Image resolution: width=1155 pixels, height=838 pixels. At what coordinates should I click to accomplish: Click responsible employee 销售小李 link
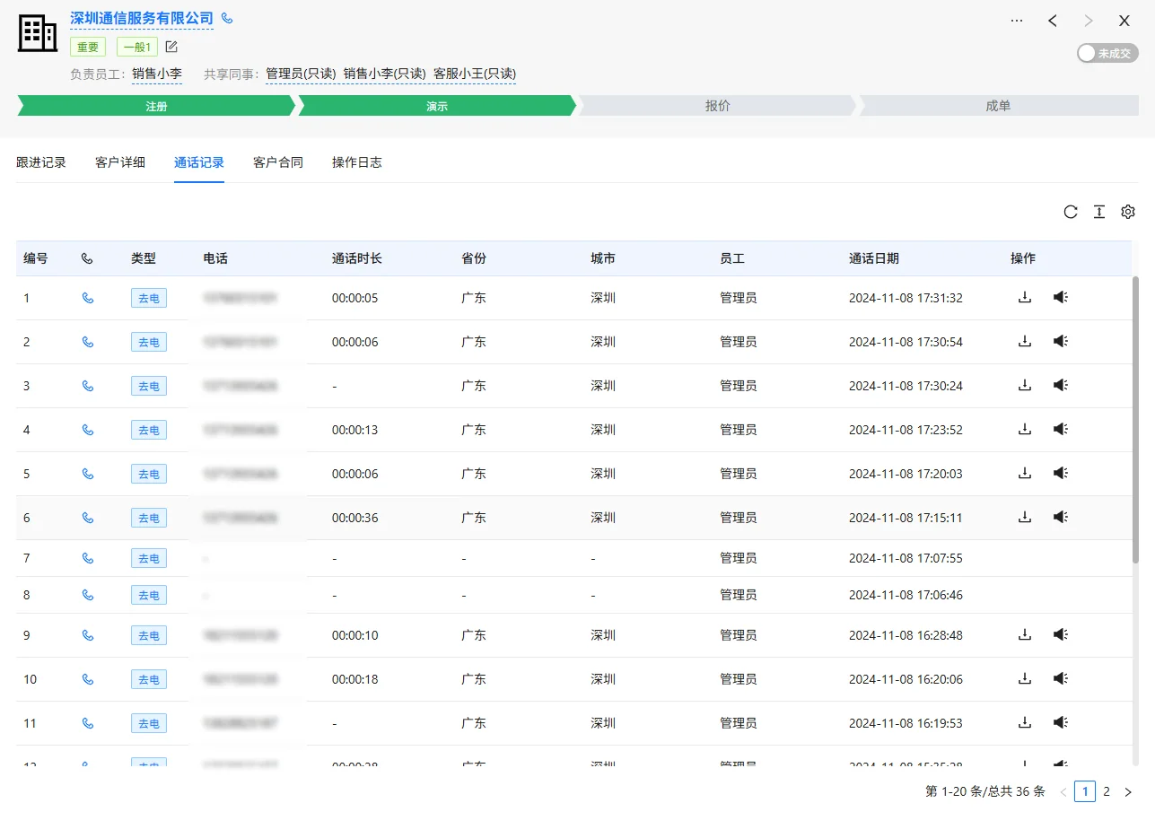point(157,74)
